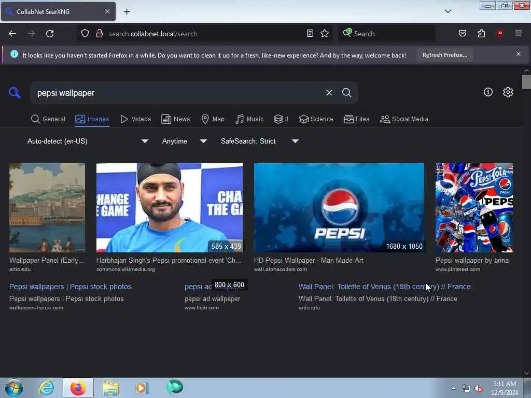Open the Harbhajan Singh Pepsi event thumbnail
Image resolution: width=531 pixels, height=398 pixels.
170,208
